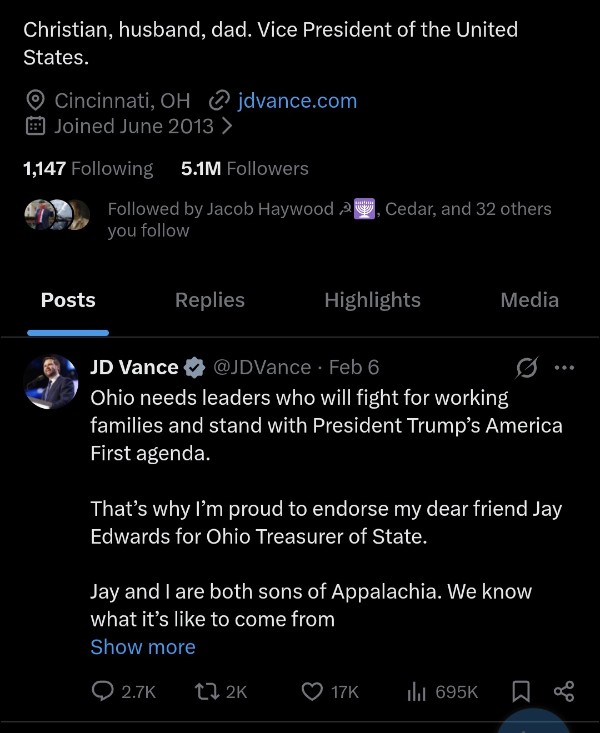
Task: Open three-dot more options on post
Action: pyautogui.click(x=564, y=367)
